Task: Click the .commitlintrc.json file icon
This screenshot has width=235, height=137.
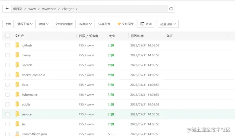Action: pos(17,134)
